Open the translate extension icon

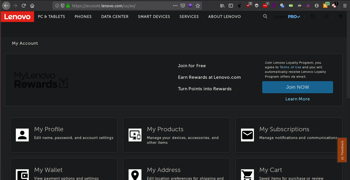point(282,5)
